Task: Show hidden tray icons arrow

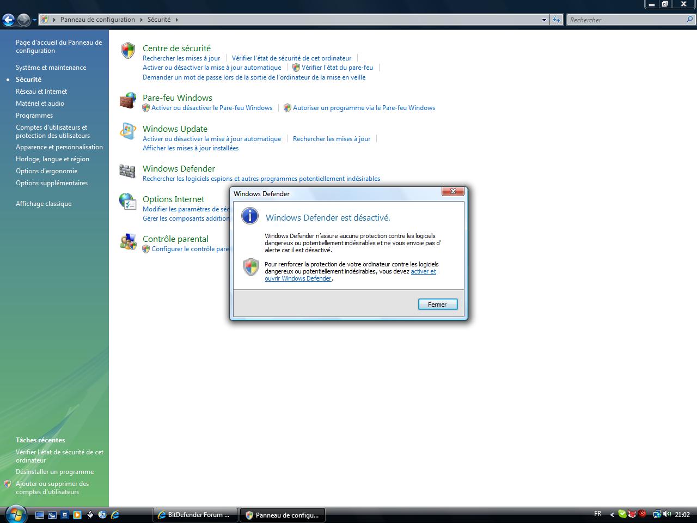Action: click(612, 514)
